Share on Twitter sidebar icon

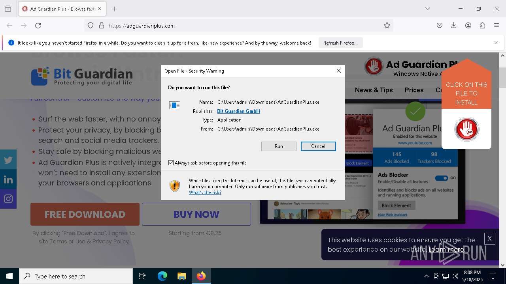click(8, 160)
